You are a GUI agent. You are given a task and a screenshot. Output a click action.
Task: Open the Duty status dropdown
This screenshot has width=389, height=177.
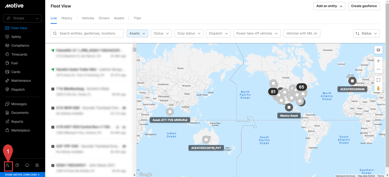tap(189, 33)
